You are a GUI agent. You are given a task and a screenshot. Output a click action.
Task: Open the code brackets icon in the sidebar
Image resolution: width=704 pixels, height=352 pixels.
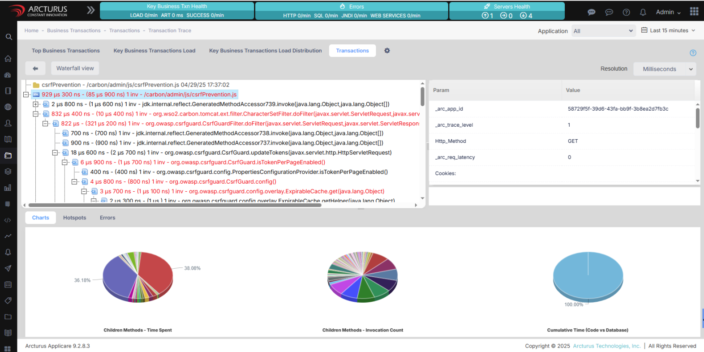coord(8,220)
